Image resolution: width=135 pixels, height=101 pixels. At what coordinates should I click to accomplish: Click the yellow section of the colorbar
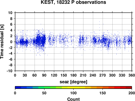tap(73, 88)
